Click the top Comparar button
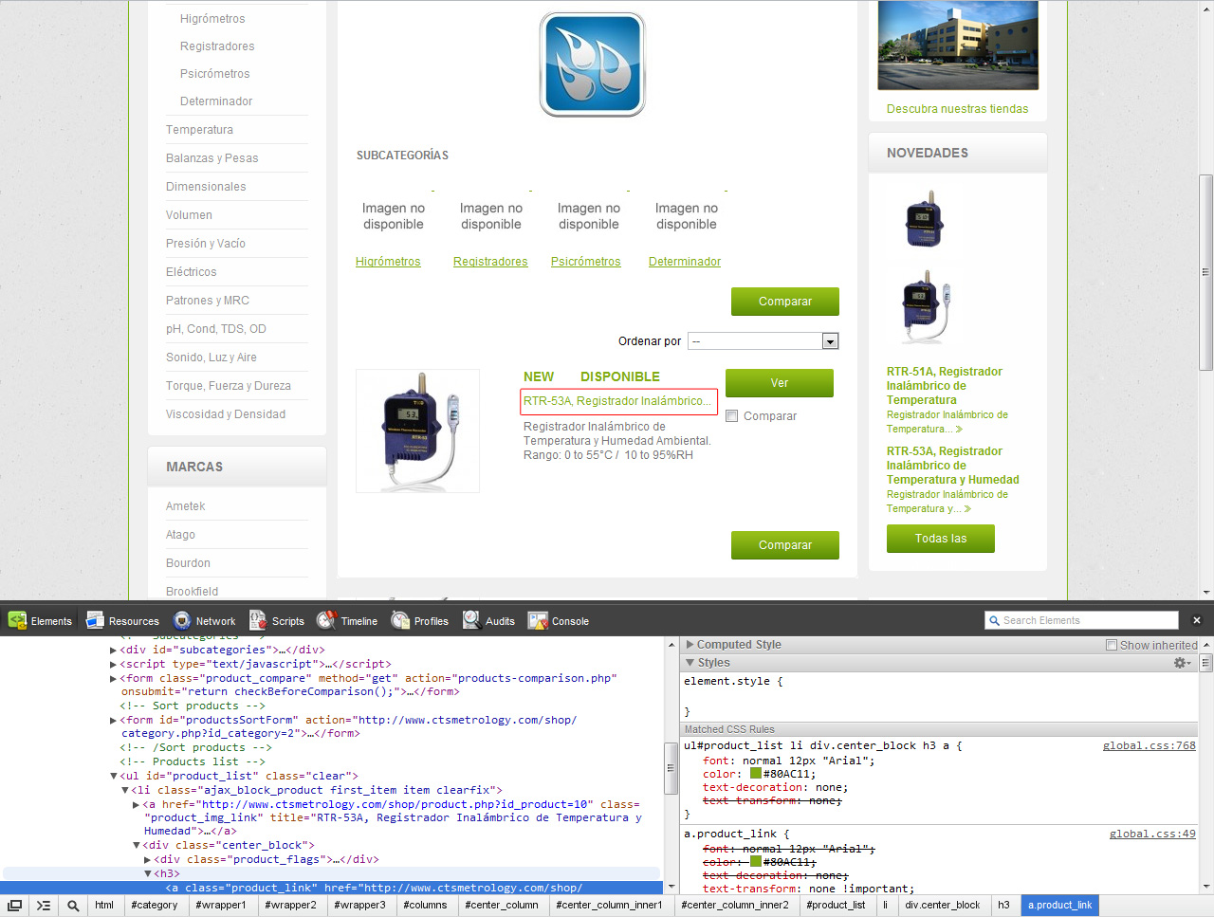The image size is (1214, 917). click(x=785, y=302)
